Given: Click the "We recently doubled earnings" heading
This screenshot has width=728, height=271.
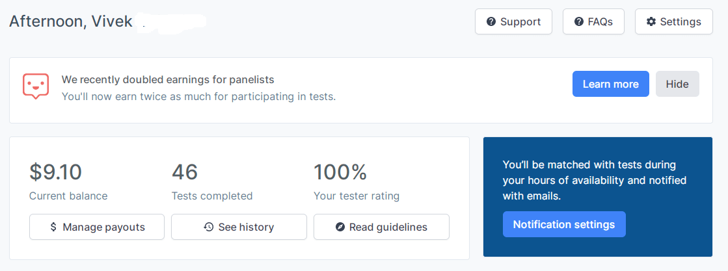Looking at the screenshot, I should pos(168,79).
